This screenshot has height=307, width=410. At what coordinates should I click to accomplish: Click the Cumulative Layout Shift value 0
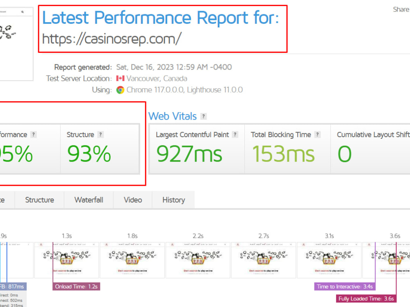pyautogui.click(x=344, y=154)
